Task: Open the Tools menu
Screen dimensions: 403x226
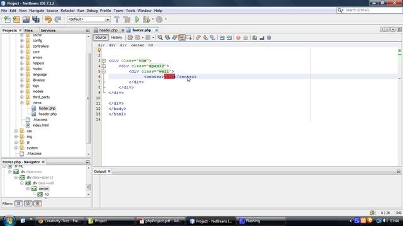Action: [x=130, y=11]
